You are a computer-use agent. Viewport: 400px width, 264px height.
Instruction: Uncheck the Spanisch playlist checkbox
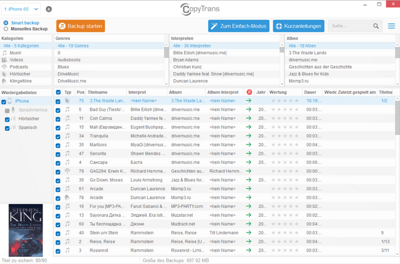(x=7, y=128)
